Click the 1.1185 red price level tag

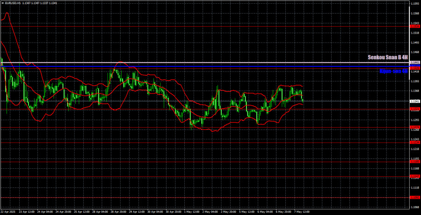coord(415,162)
